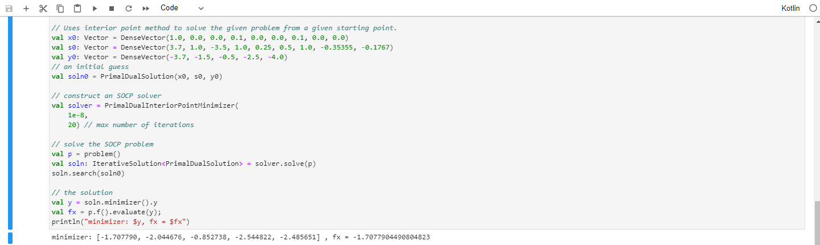Screen dimensions: 820x245
Task: Restart kernel and run all cells
Action: click(x=146, y=9)
